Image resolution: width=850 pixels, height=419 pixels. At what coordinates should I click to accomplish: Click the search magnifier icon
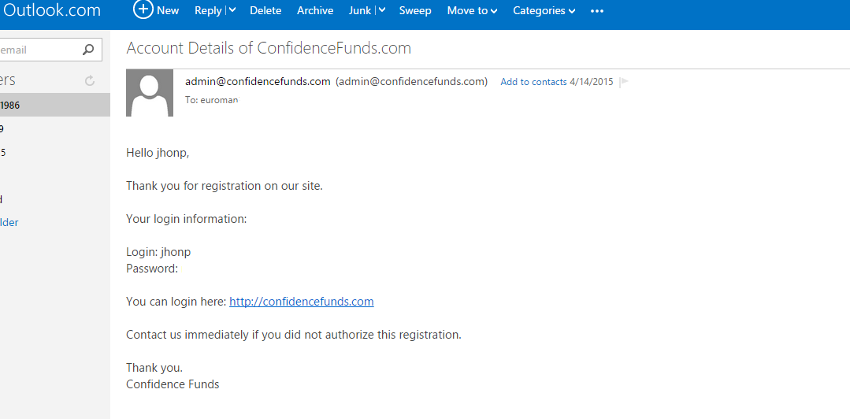(x=87, y=50)
